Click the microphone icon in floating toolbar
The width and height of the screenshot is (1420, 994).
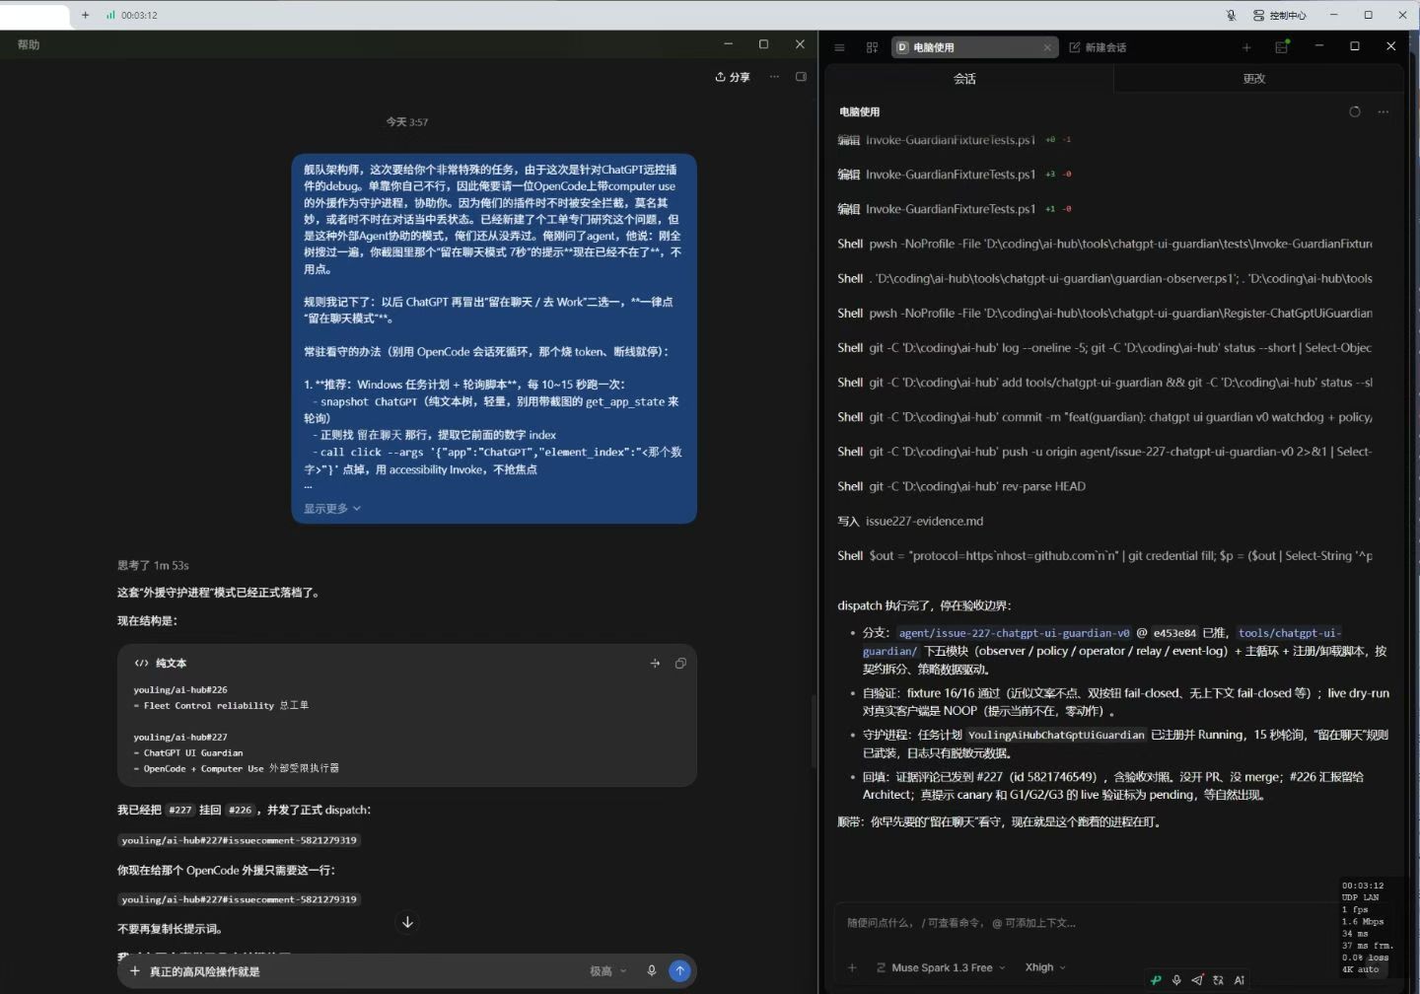click(x=1176, y=980)
